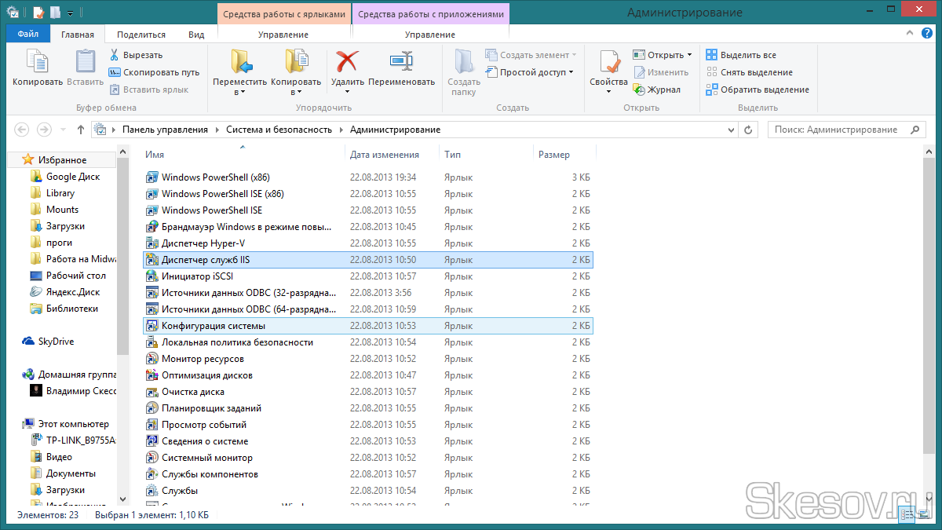
Task: Open SkyDrive in the navigation pane
Action: click(x=56, y=342)
